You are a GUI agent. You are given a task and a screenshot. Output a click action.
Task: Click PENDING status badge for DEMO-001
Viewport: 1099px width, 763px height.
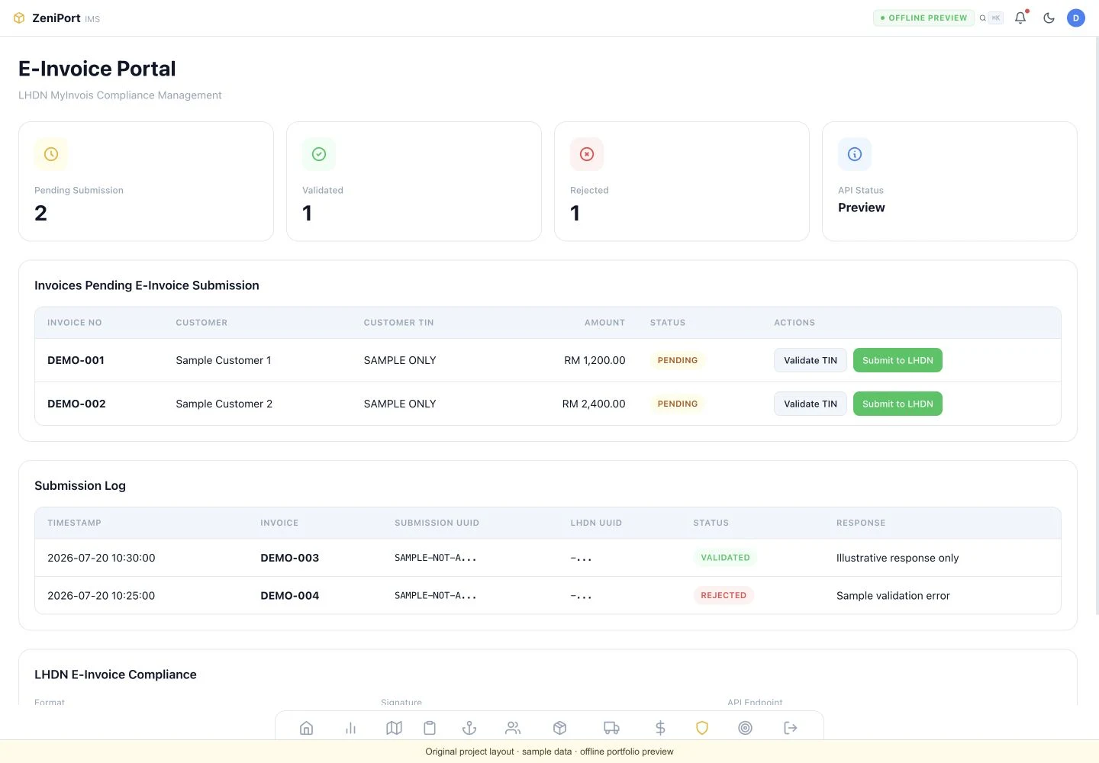678,360
